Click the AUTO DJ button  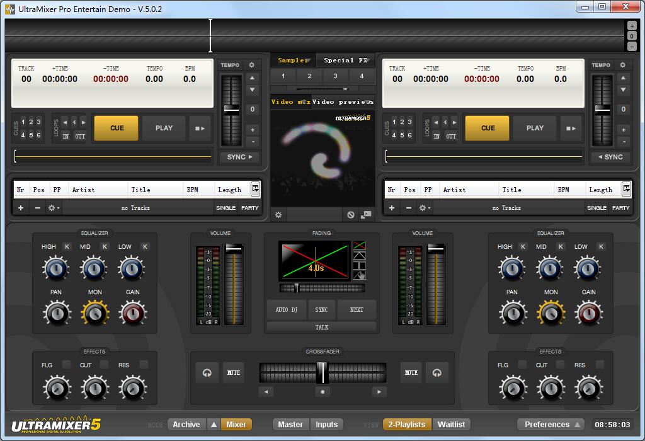pyautogui.click(x=287, y=310)
